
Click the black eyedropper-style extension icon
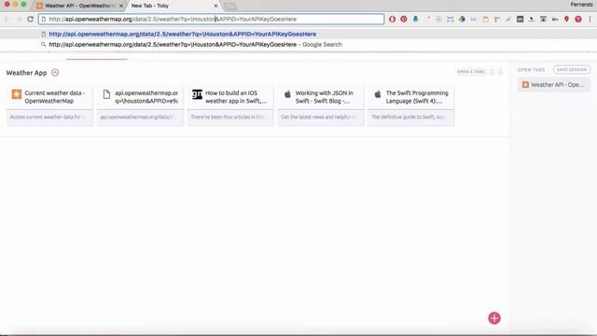pyautogui.click(x=532, y=19)
